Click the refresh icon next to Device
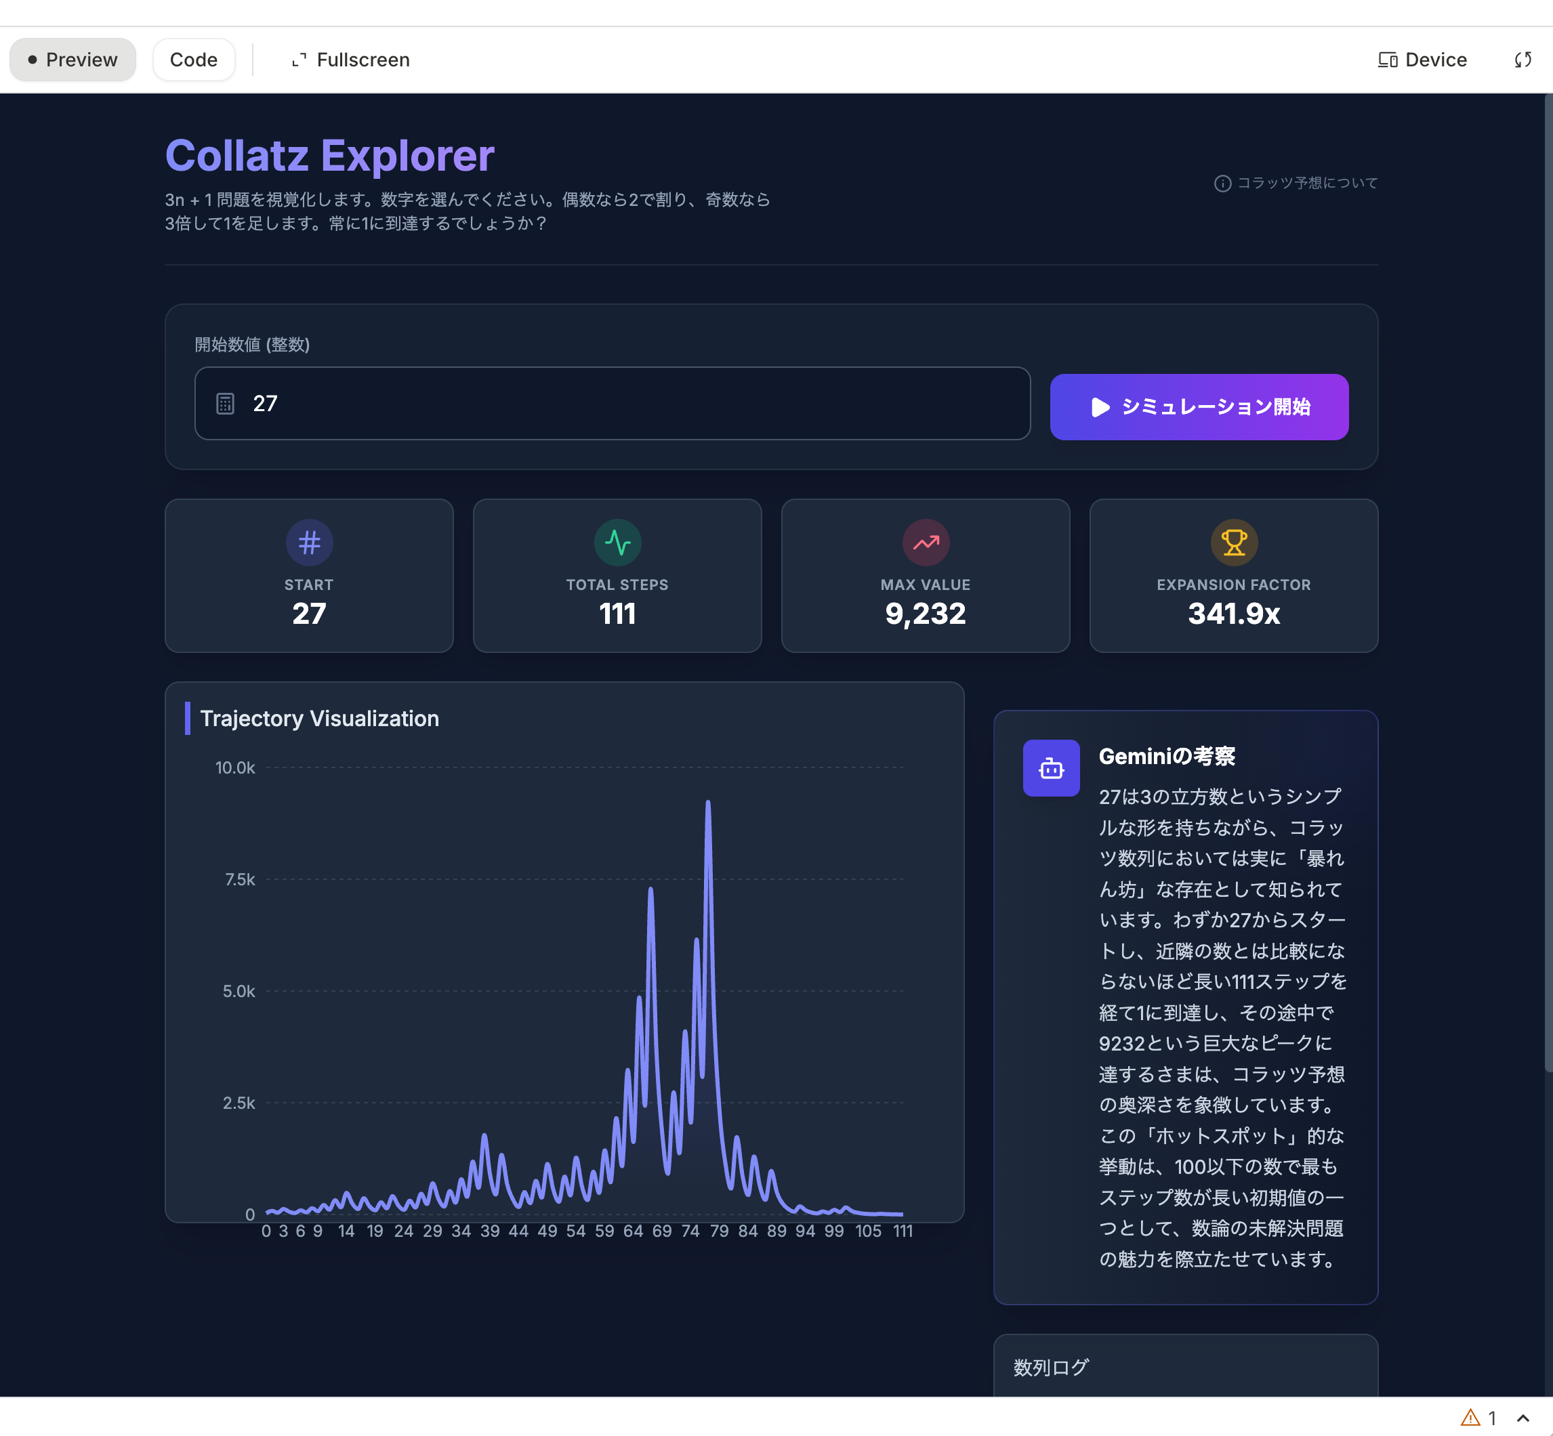This screenshot has width=1553, height=1436. [1523, 60]
